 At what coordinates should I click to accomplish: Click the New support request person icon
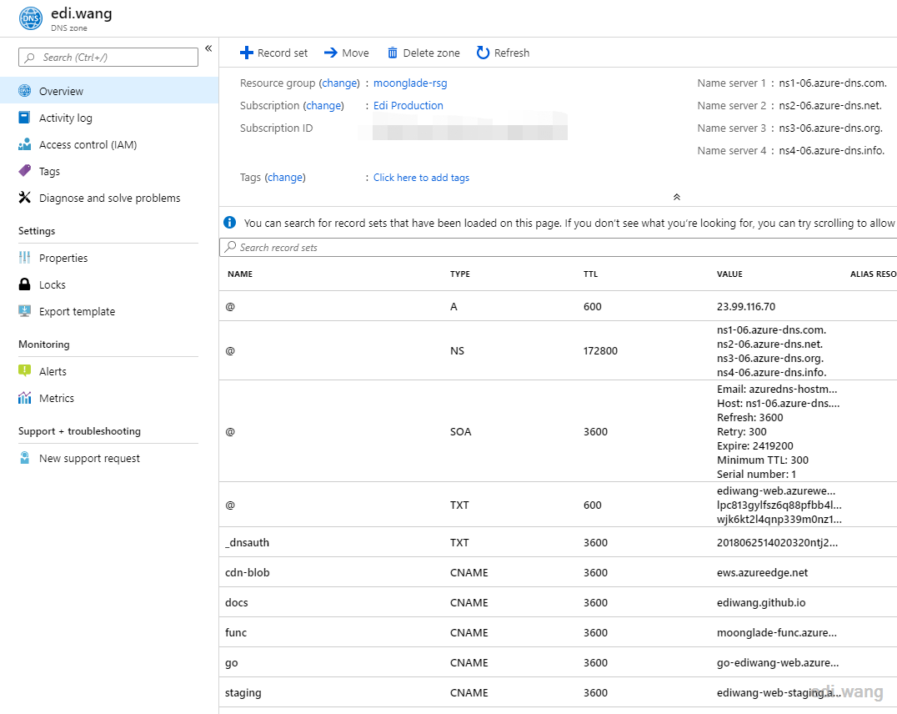[x=25, y=458]
